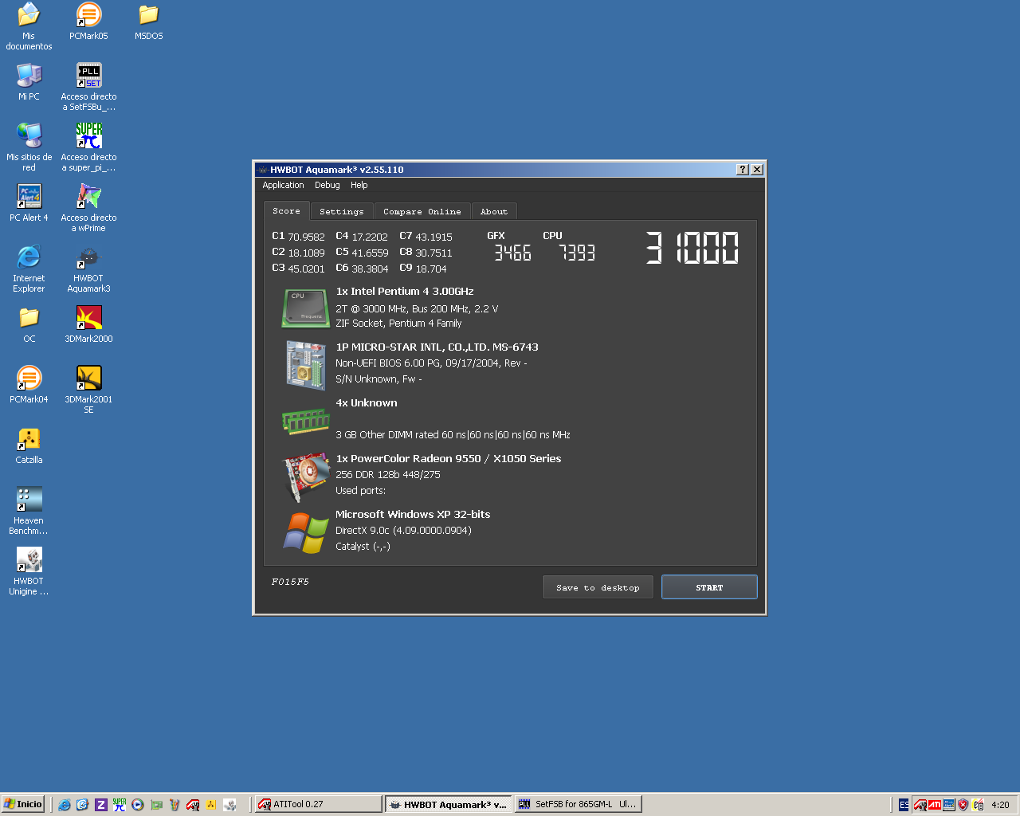
Task: Switch to the Score tab
Action: click(x=286, y=211)
